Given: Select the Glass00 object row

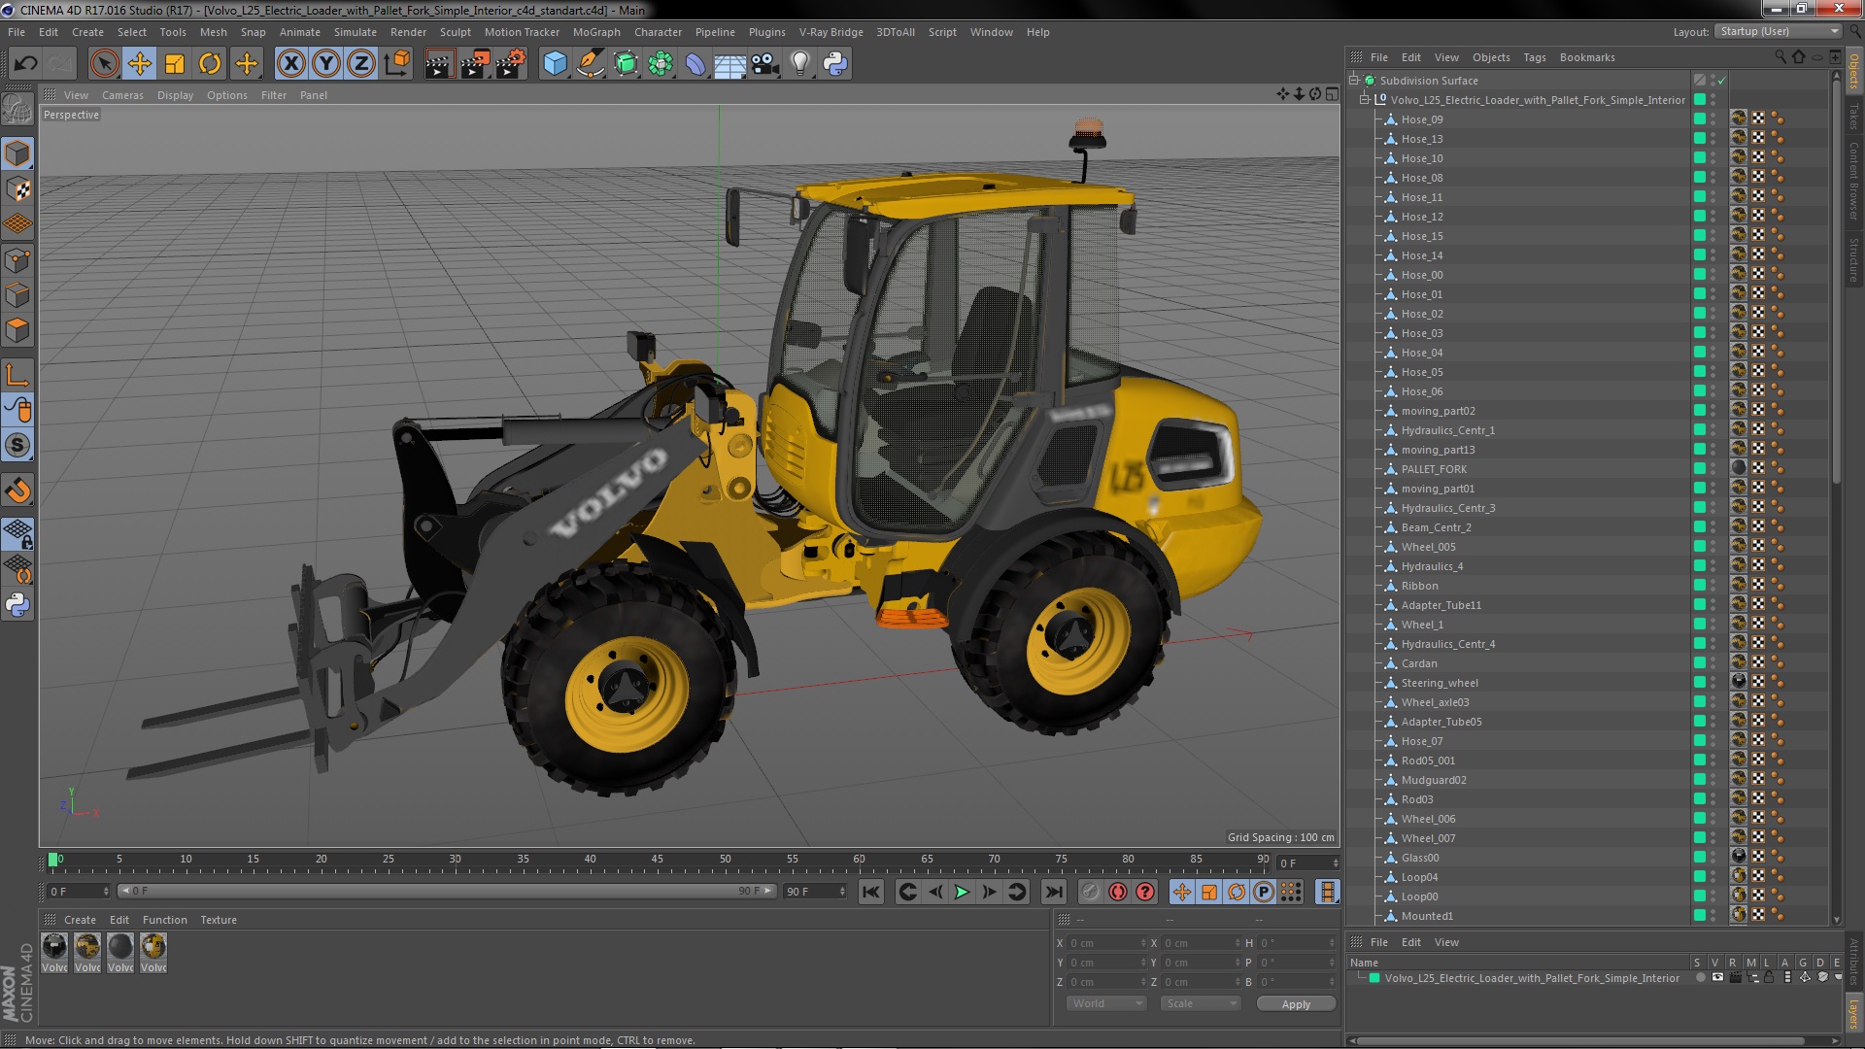Looking at the screenshot, I should [x=1419, y=858].
